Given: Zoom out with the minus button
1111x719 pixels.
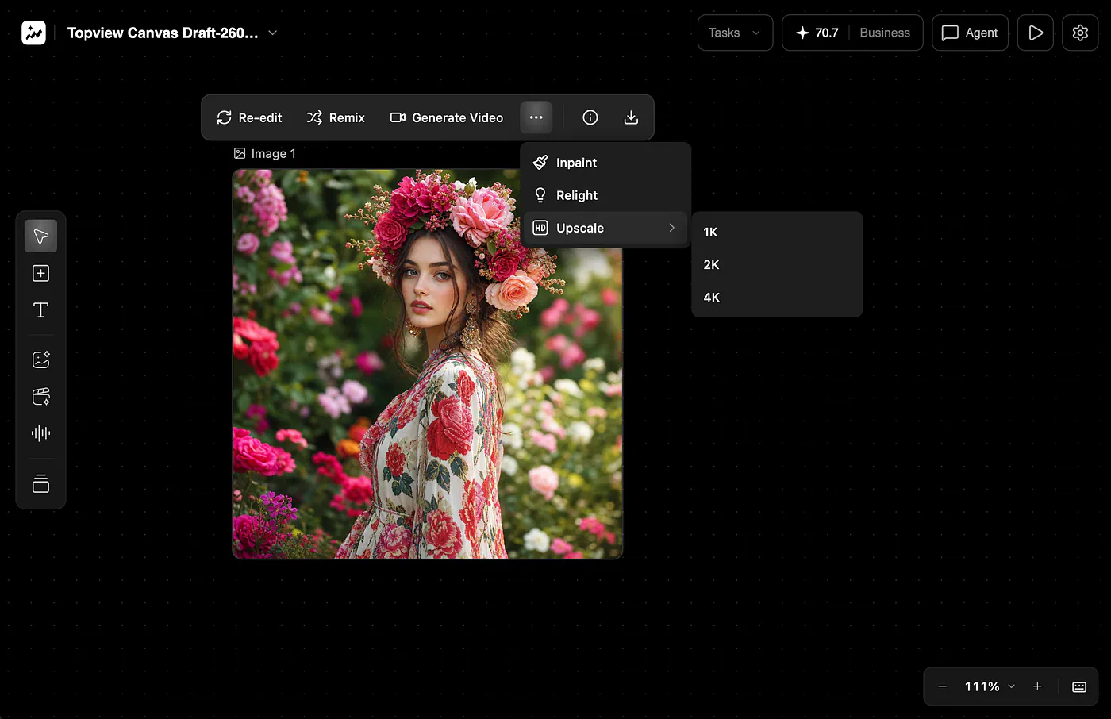Looking at the screenshot, I should click(942, 686).
